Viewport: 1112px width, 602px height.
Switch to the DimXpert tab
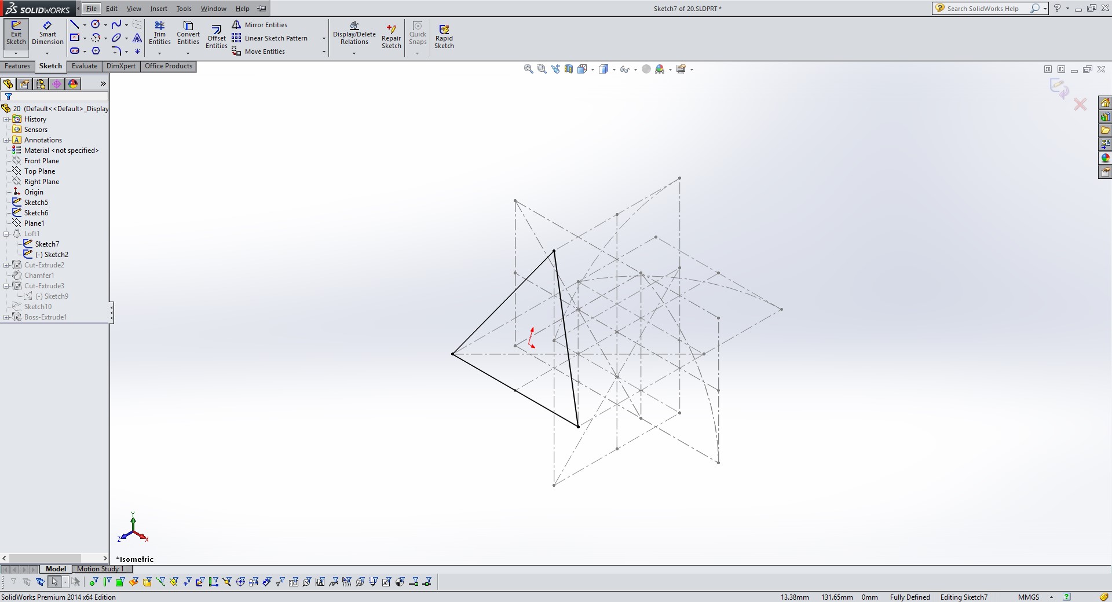tap(121, 66)
